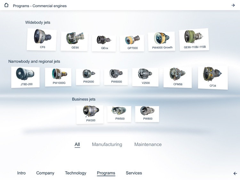Select the PW6000 engine card
This screenshot has height=180, width=240.
click(x=116, y=77)
